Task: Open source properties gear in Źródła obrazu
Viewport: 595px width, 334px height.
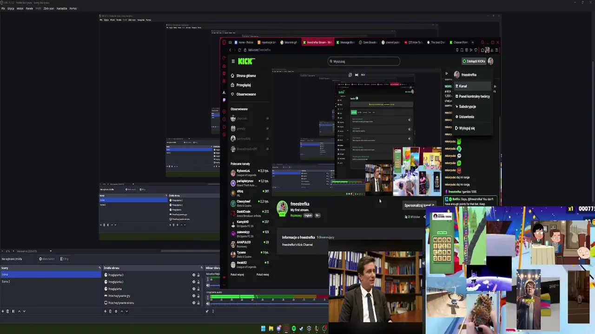Action: 116,311
